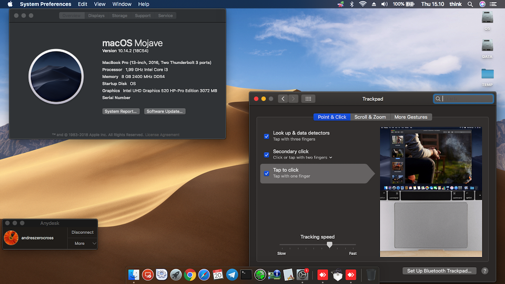The width and height of the screenshot is (505, 284).
Task: Open the blueprint document app in Dock
Action: click(x=288, y=275)
